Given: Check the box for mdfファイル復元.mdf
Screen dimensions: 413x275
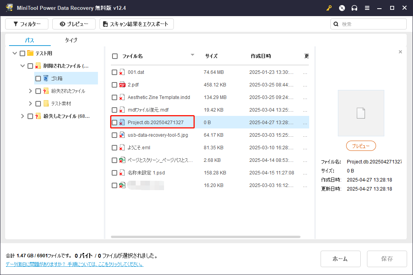Looking at the screenshot, I should click(114, 110).
